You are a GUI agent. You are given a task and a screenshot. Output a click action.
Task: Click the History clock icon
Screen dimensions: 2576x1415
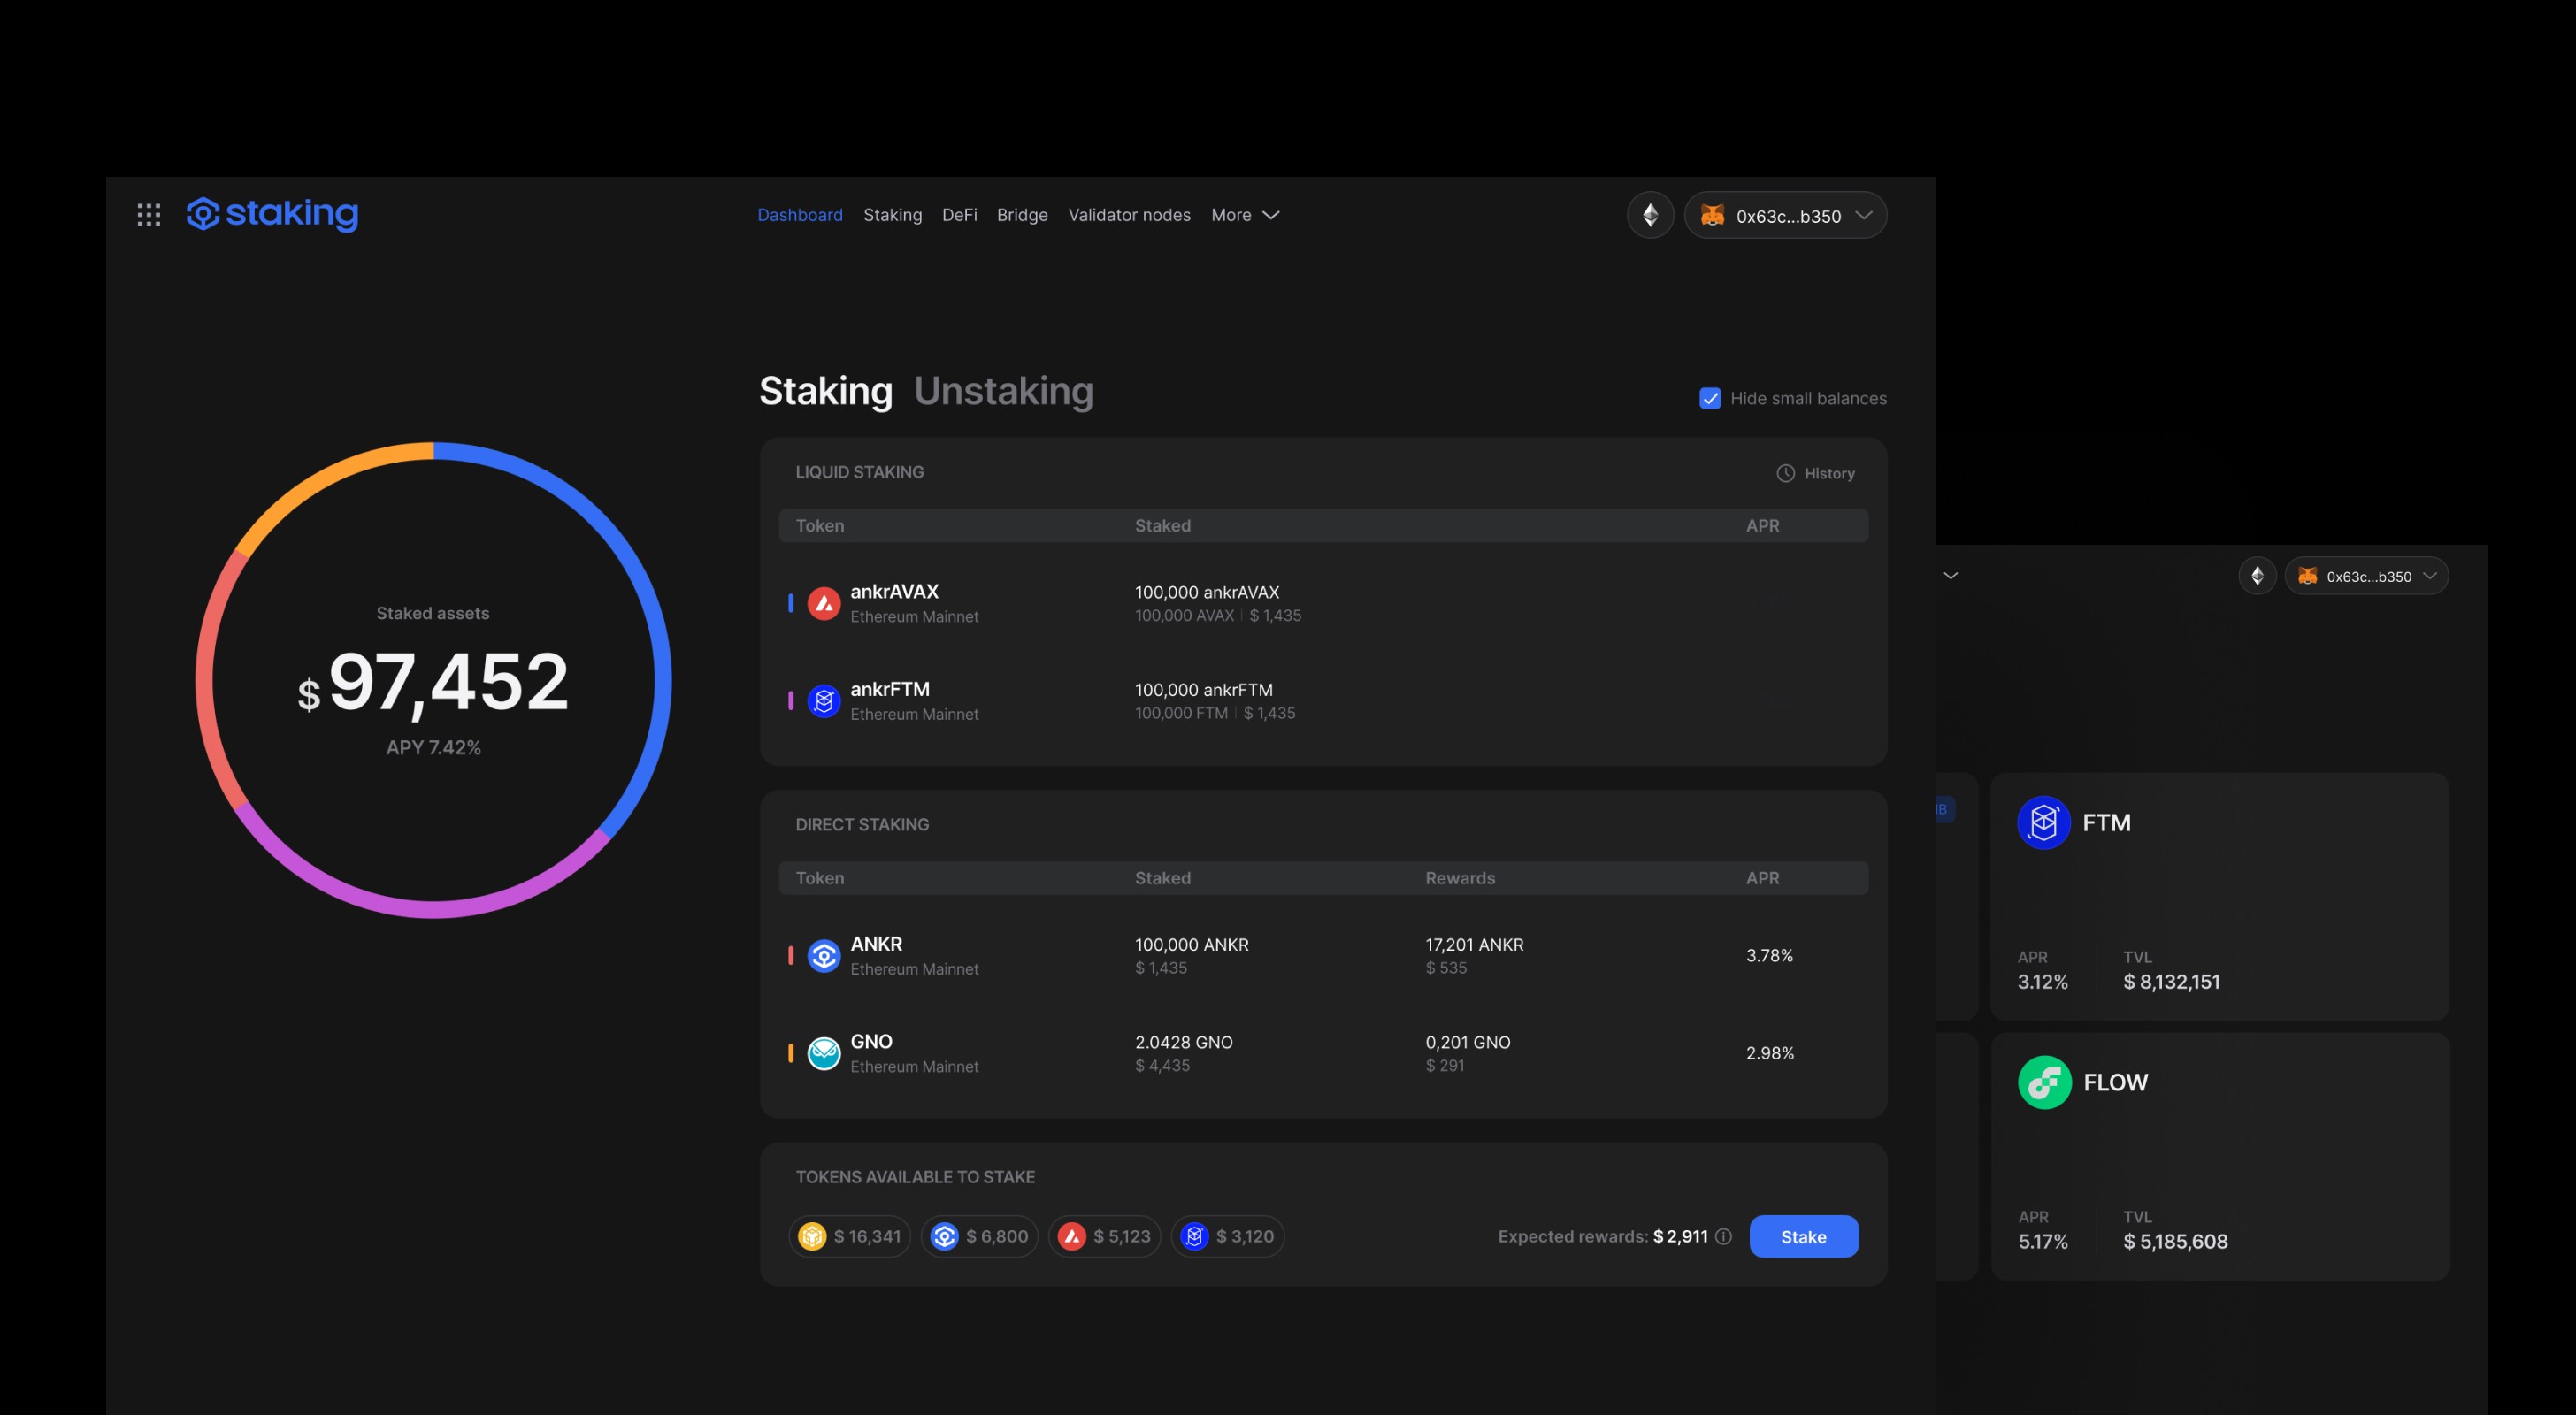pos(1785,473)
